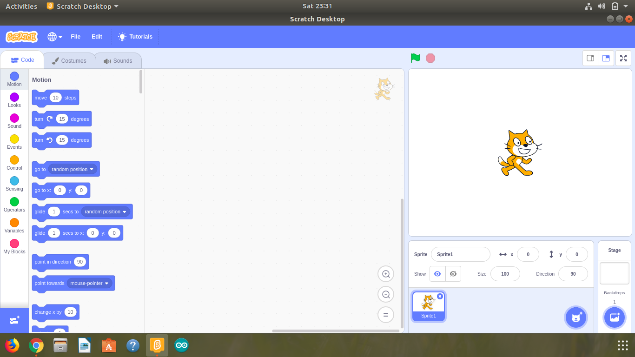The image size is (635, 357).
Task: Open Activities overview
Action: (x=21, y=6)
